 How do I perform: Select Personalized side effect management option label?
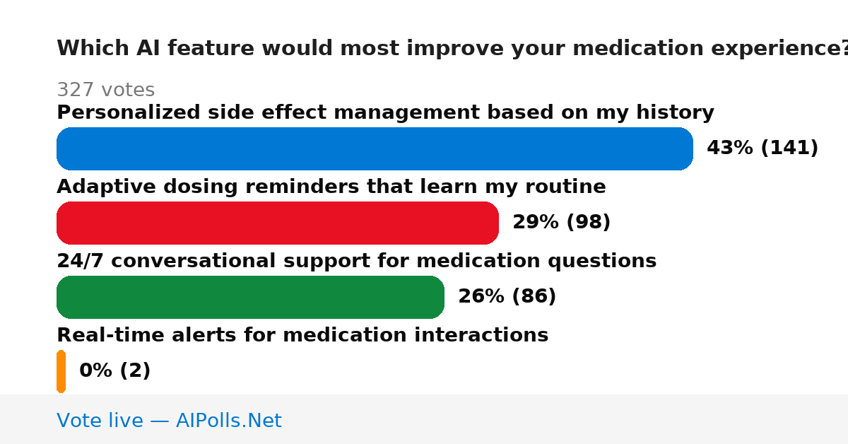pos(385,113)
